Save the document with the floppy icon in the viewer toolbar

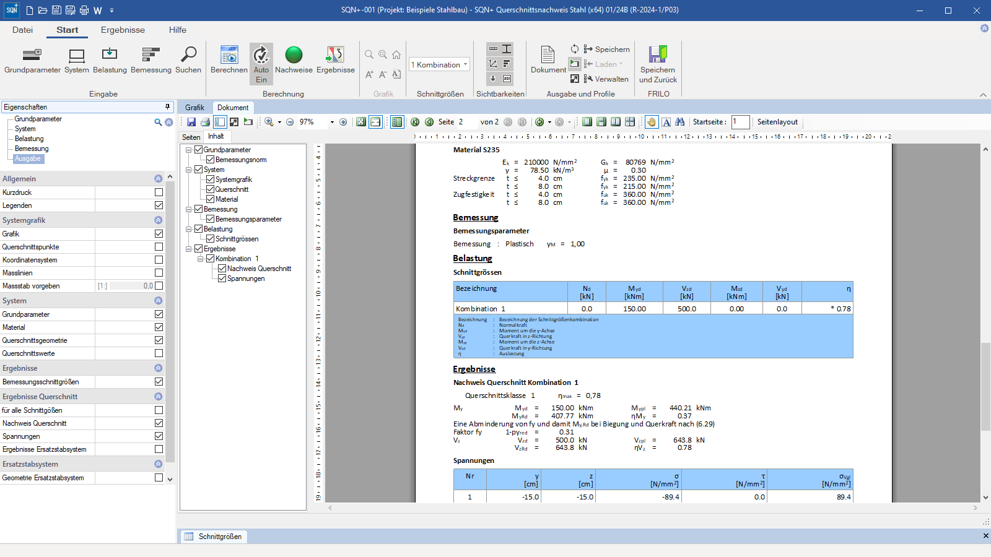(191, 122)
